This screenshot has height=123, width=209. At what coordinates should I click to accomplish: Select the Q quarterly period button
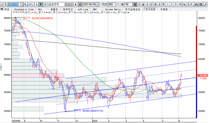(147, 4)
